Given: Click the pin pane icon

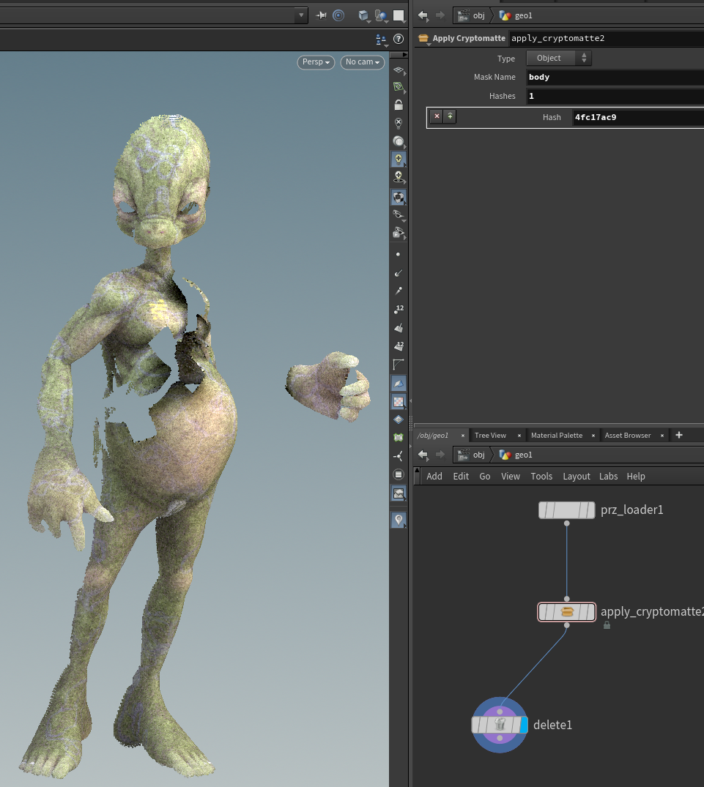Looking at the screenshot, I should pos(321,15).
